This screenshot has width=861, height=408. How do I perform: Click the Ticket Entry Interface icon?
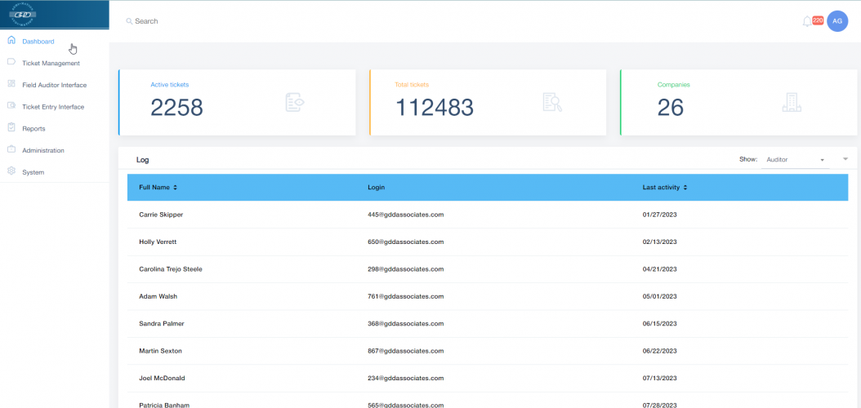(x=11, y=105)
